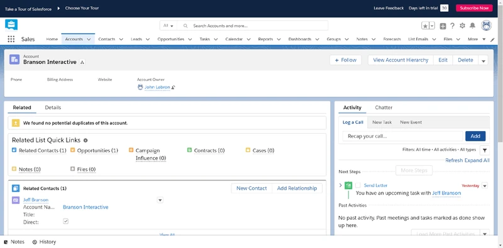503x248 pixels.
Task: Click the Recap your call input
Action: (x=402, y=136)
